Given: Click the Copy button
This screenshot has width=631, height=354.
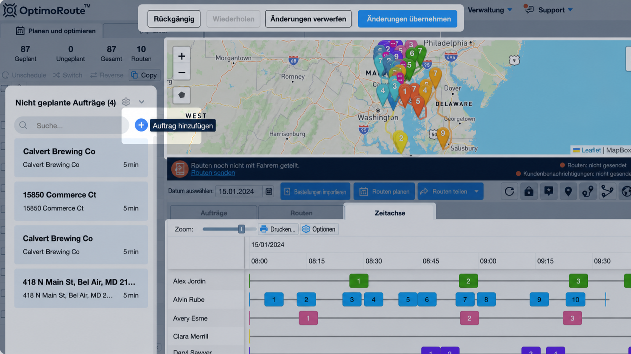Looking at the screenshot, I should click(145, 75).
